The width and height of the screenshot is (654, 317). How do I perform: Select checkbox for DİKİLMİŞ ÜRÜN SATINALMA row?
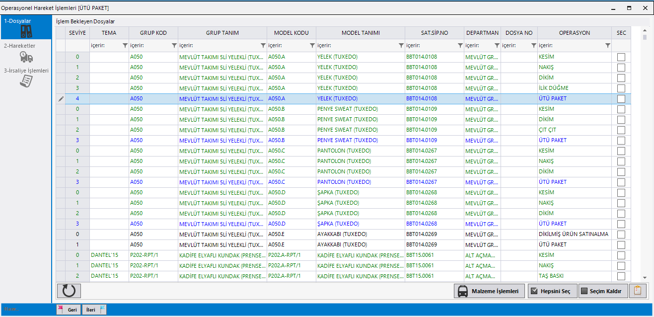click(621, 235)
